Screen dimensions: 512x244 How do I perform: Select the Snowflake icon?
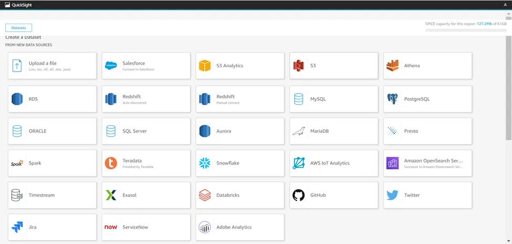coord(205,163)
